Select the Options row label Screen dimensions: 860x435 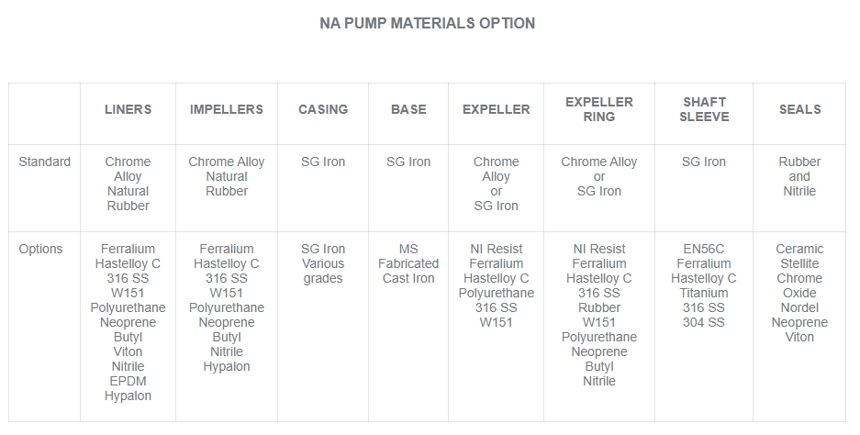click(40, 249)
